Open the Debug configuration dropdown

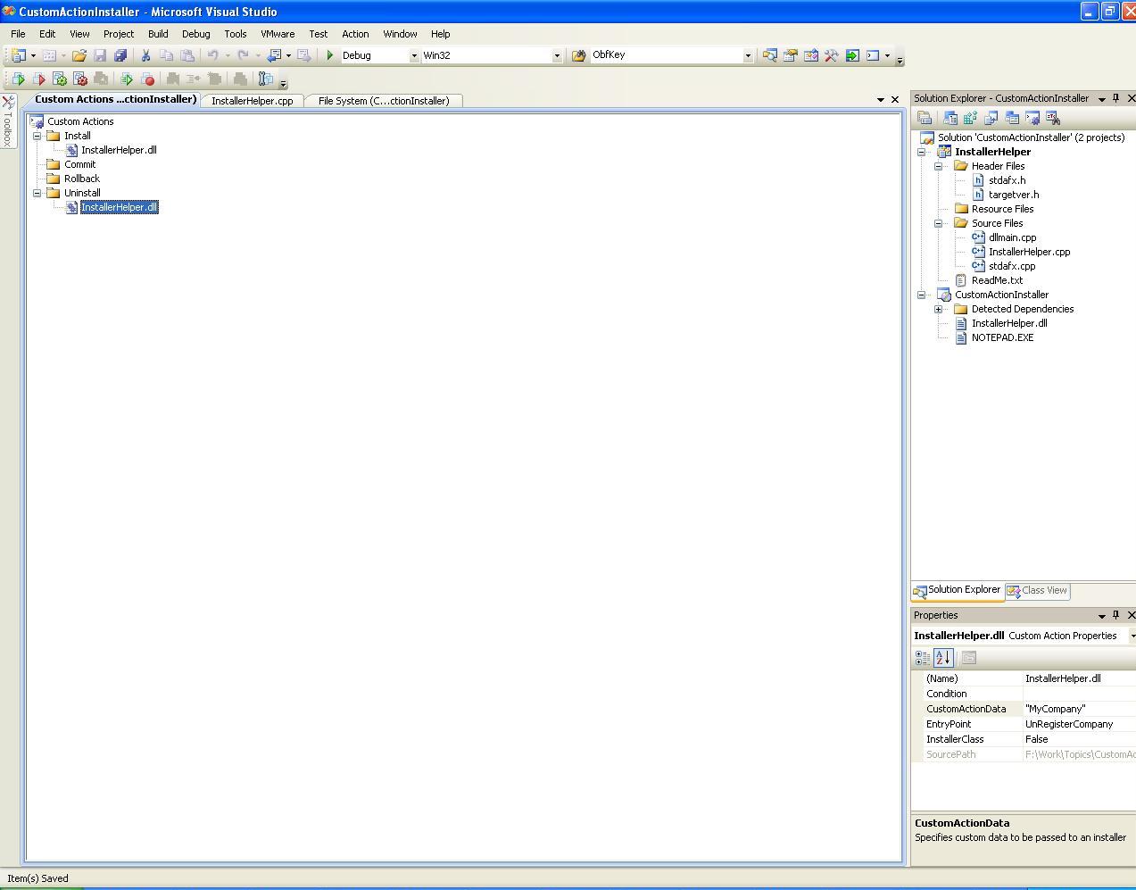pyautogui.click(x=414, y=55)
